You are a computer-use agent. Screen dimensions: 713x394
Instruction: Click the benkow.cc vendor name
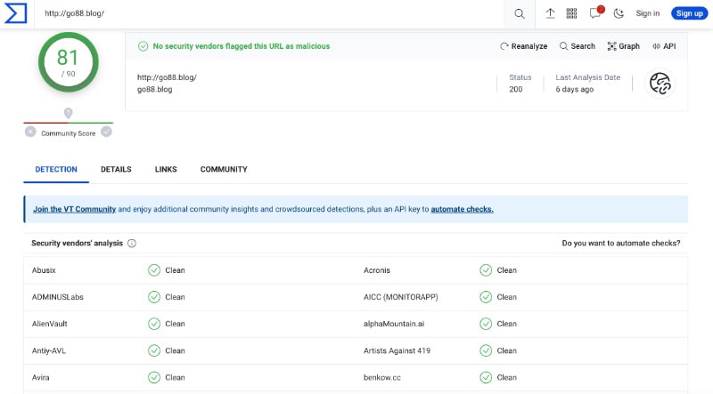pyautogui.click(x=382, y=378)
